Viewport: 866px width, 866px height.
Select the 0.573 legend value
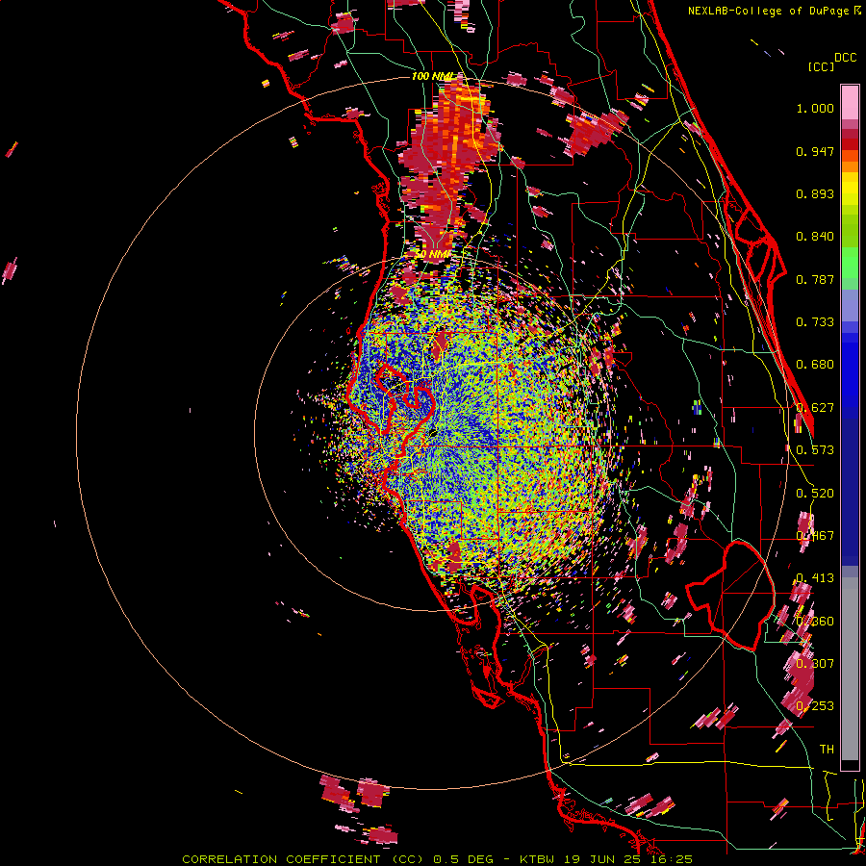(815, 450)
